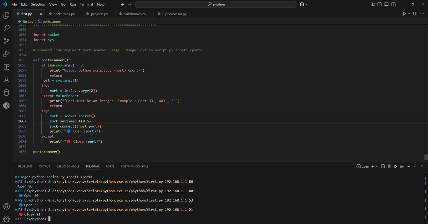428x224 pixels.
Task: Open the Edit menu
Action: pyautogui.click(x=24, y=4)
